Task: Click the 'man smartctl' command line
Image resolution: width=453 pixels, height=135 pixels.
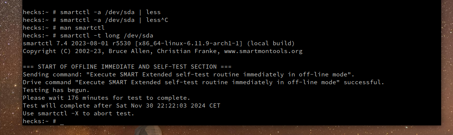Action: [64, 28]
